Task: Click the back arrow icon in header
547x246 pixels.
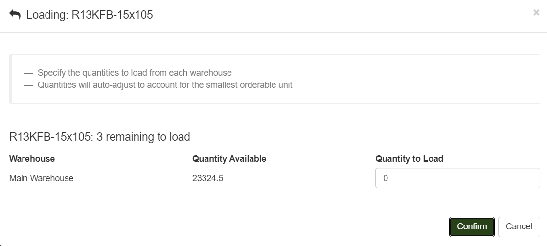Action: [15, 15]
